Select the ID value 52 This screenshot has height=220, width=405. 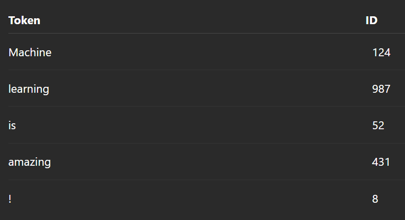(378, 125)
